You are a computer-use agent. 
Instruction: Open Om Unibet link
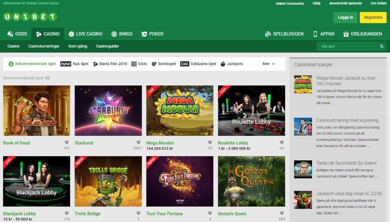point(378,3)
